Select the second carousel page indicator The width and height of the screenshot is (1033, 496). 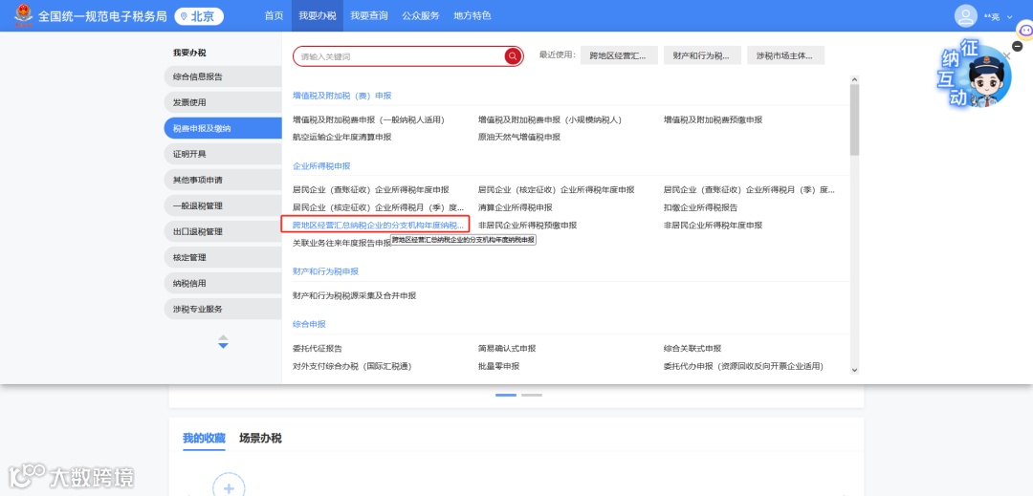click(x=532, y=396)
